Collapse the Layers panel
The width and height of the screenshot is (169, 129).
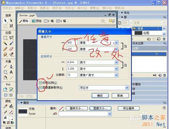tap(122, 17)
